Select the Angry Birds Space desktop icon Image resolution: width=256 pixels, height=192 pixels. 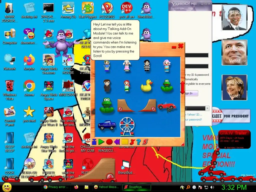pyautogui.click(x=49, y=90)
